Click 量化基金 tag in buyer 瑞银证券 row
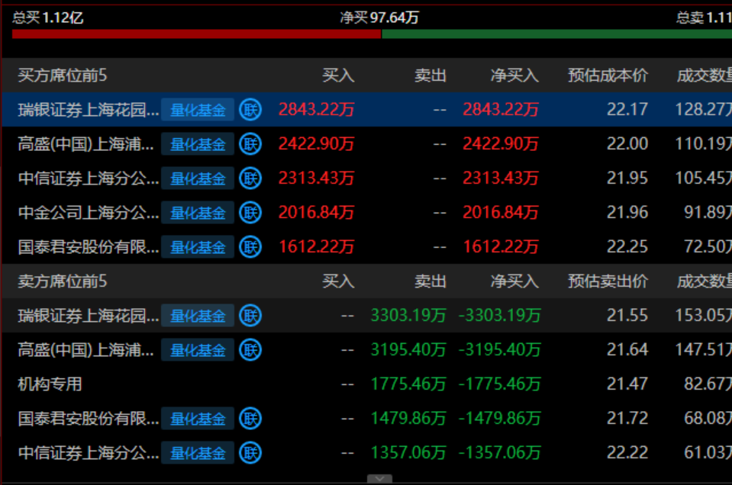Screen dimensions: 732x485 [x=198, y=110]
